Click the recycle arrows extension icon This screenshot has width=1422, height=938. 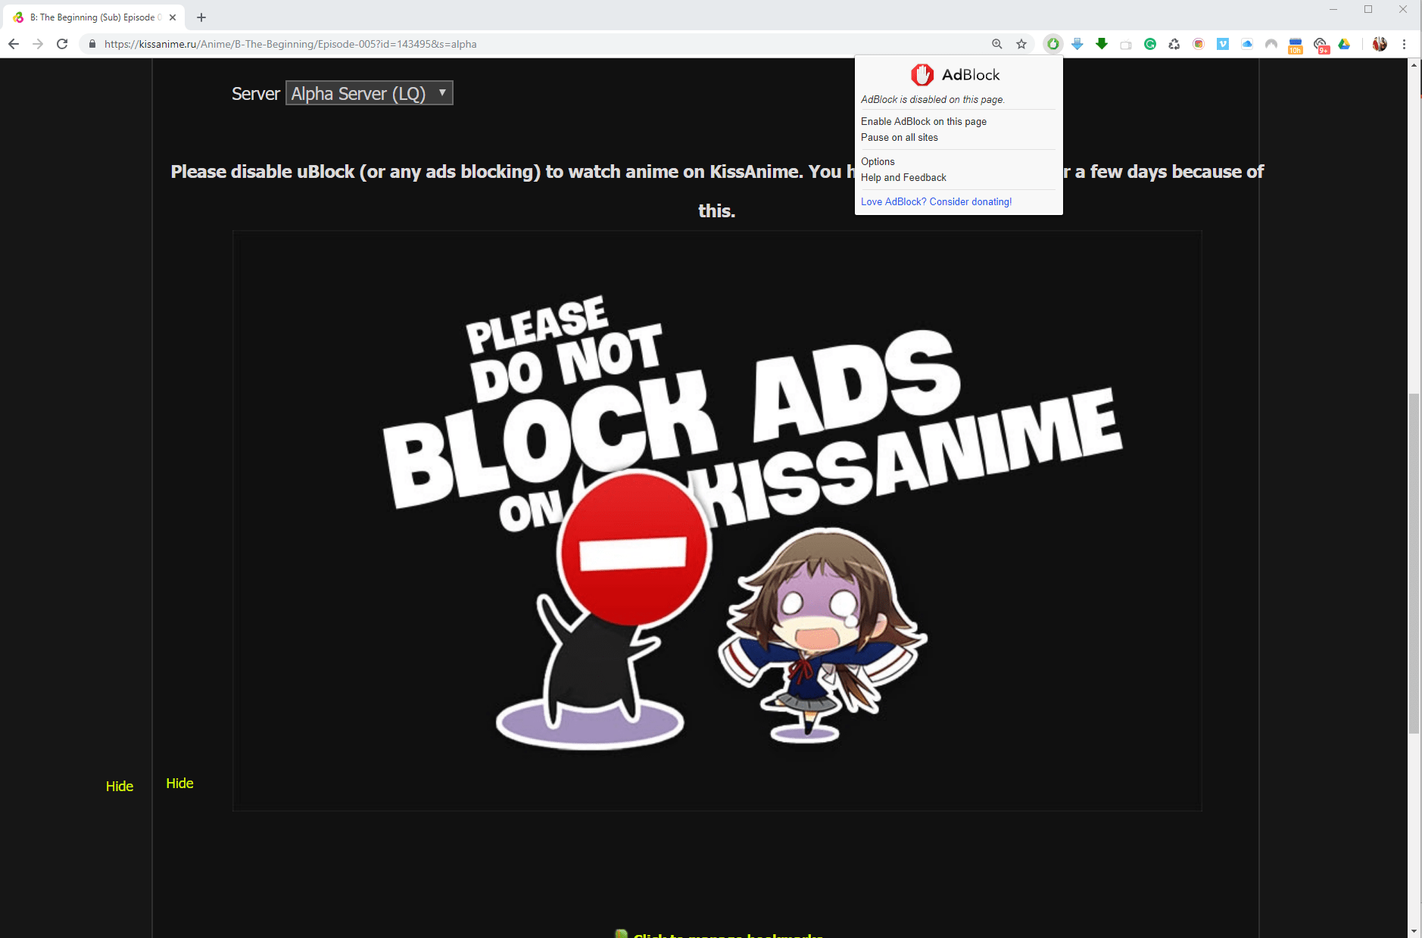[1174, 44]
